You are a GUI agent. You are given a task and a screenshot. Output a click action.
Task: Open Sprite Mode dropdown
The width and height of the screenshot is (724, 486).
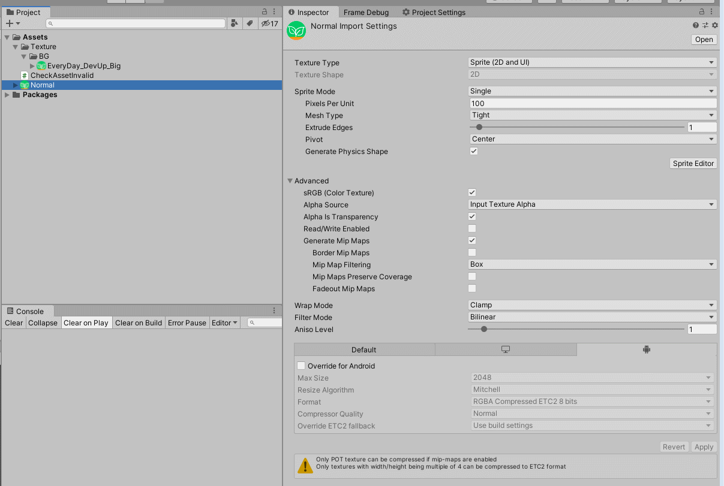coord(592,91)
